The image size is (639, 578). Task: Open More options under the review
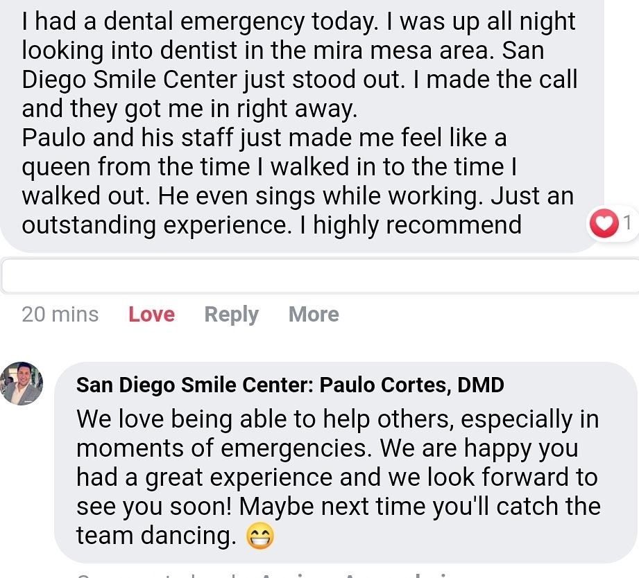coord(314,315)
